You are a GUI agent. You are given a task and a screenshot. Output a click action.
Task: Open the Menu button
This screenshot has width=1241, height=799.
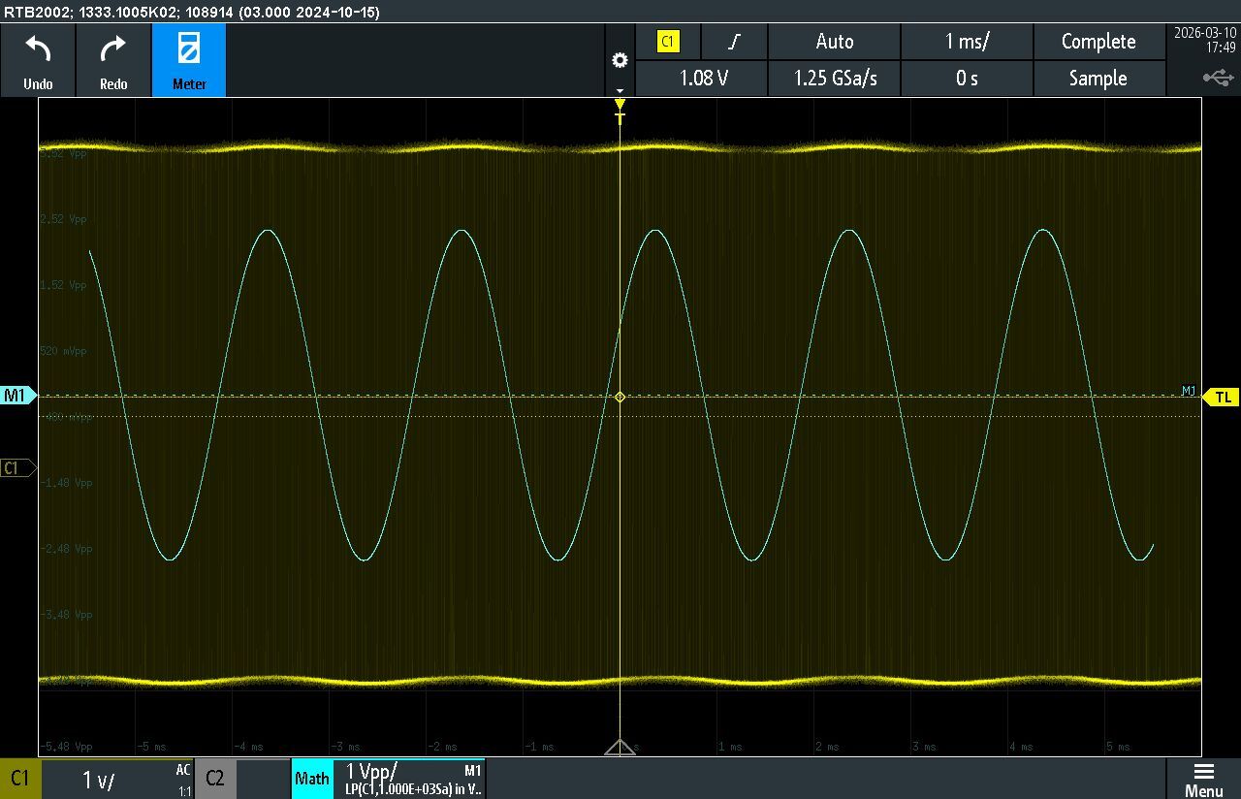pyautogui.click(x=1203, y=779)
